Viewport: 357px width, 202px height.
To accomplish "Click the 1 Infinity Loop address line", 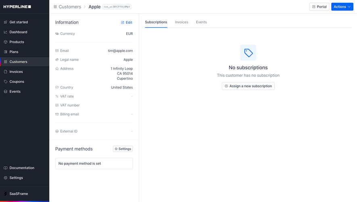I will (121, 69).
